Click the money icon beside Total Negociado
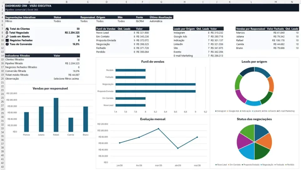The width and height of the screenshot is (301, 170). pyautogui.click(x=7, y=33)
